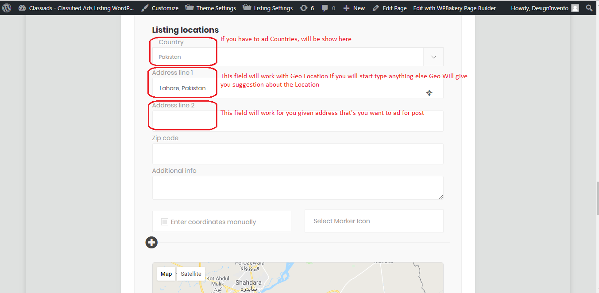Open the WordPress logo menu

pos(7,8)
